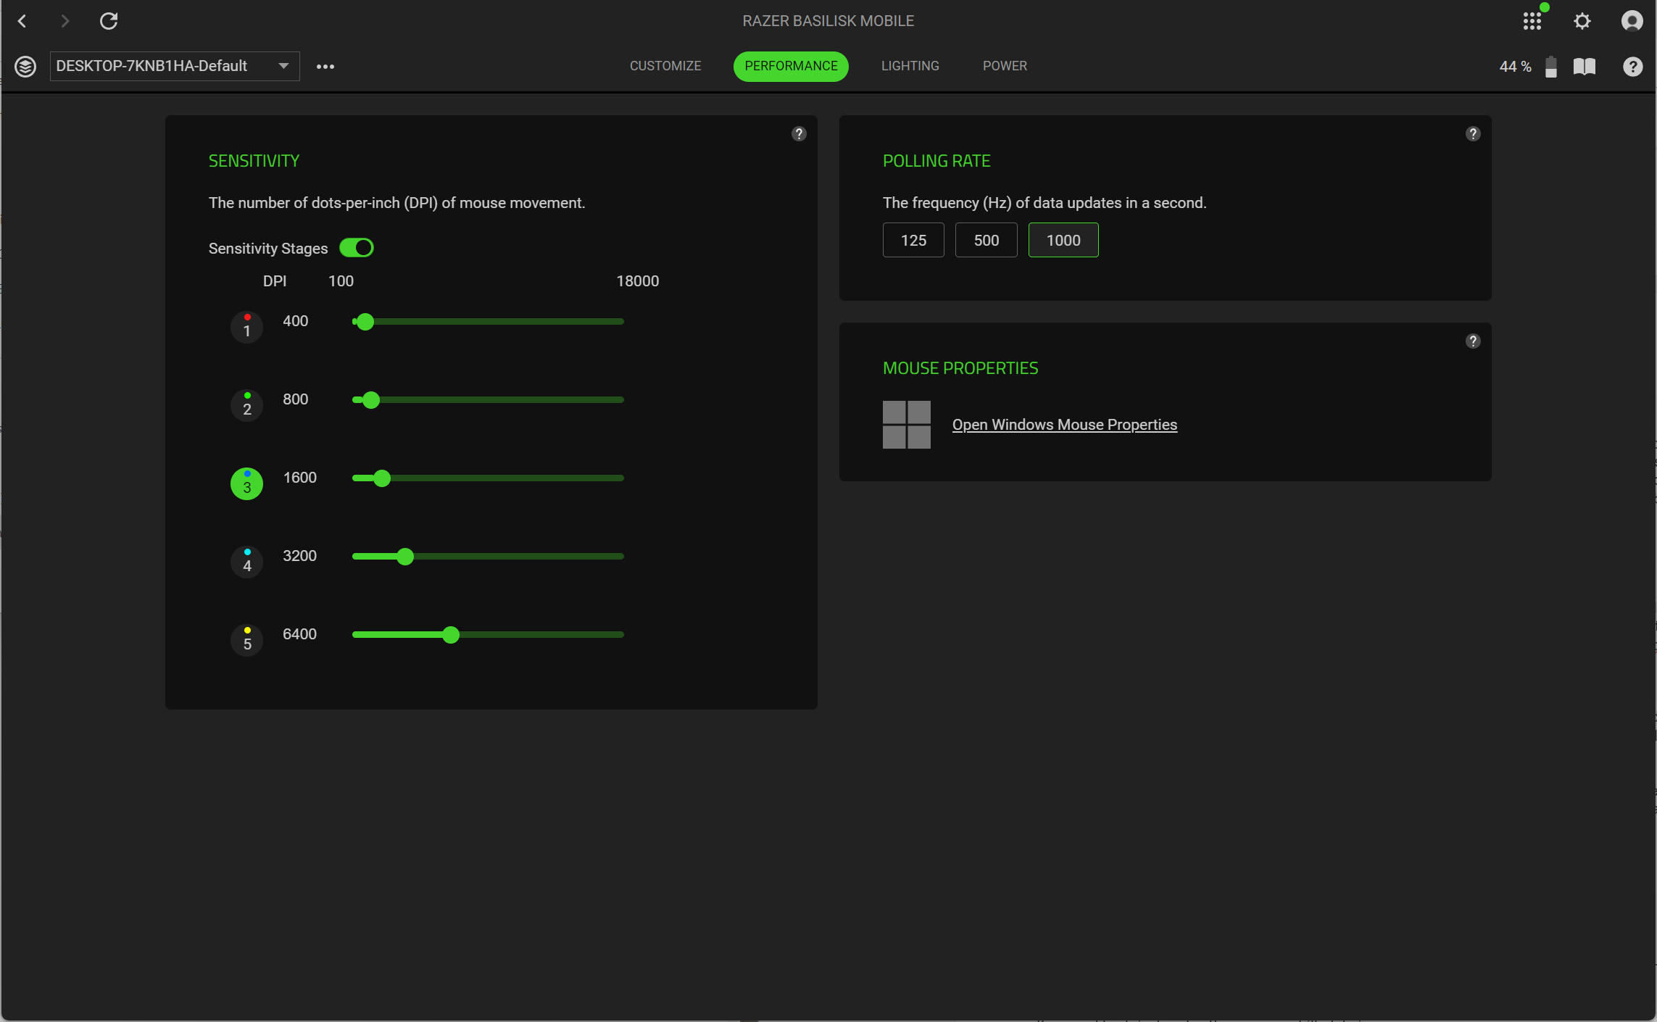The width and height of the screenshot is (1657, 1022).
Task: Refresh with the reload icon
Action: pyautogui.click(x=109, y=21)
